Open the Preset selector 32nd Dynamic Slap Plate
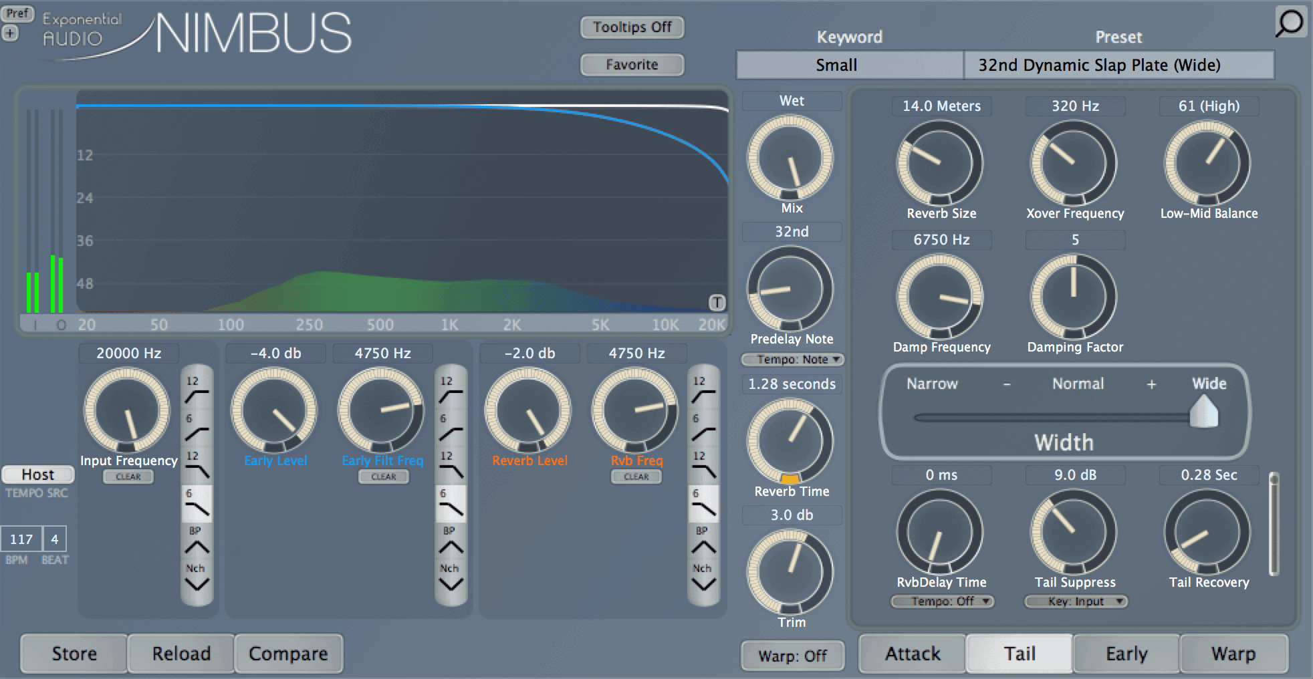 point(1119,65)
